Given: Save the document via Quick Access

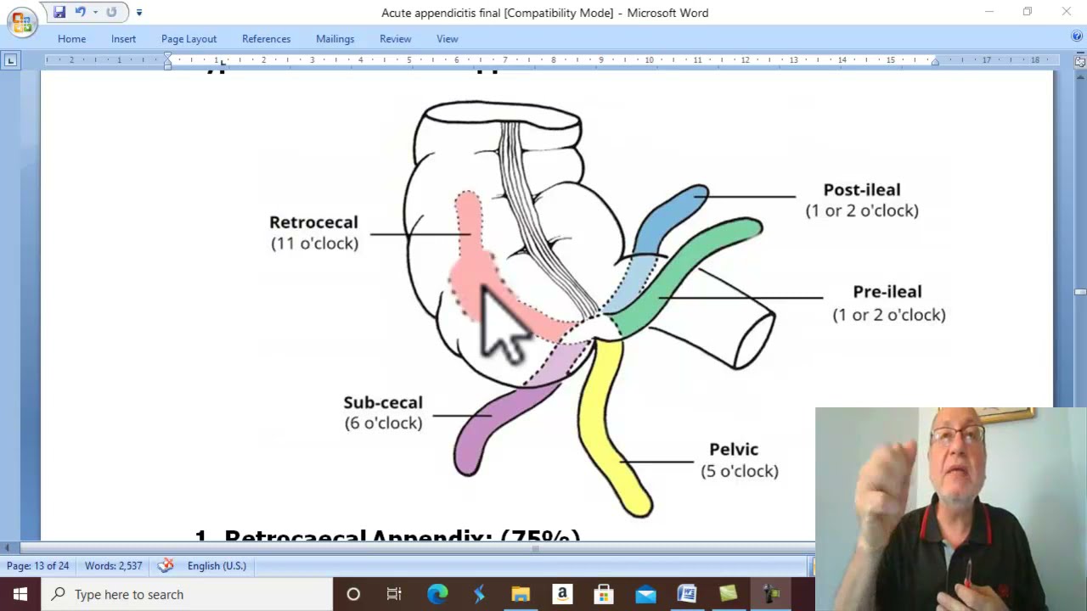Looking at the screenshot, I should point(59,12).
